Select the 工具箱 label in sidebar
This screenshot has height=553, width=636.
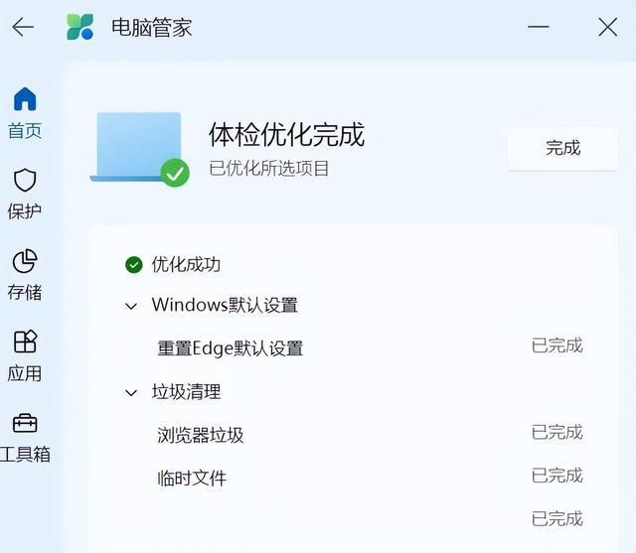(25, 454)
